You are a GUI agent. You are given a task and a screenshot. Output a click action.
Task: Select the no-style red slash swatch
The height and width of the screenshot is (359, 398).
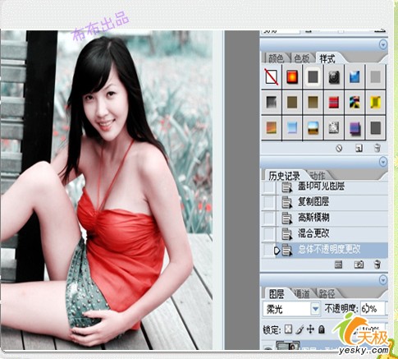(x=272, y=77)
